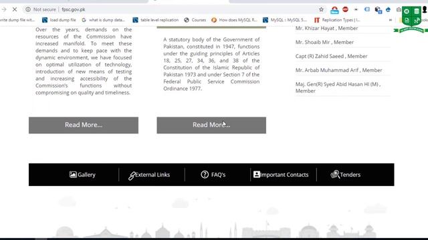The width and height of the screenshot is (428, 240).
Task: Click the Tenders icon
Action: 335,175
